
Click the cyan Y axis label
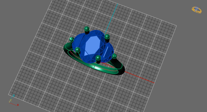coord(13,95)
